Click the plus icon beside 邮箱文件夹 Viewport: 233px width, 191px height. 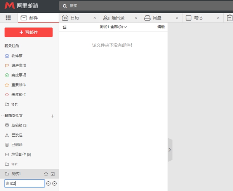click(53, 116)
